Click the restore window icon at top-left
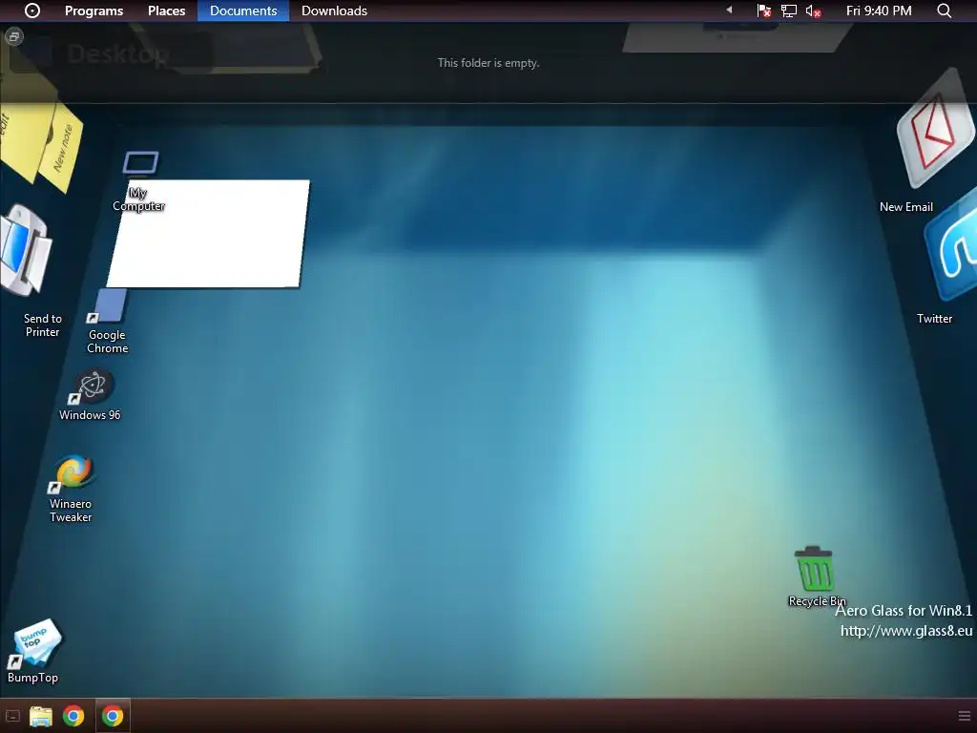 click(x=13, y=37)
